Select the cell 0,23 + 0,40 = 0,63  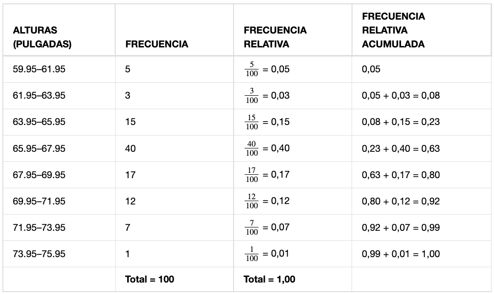[x=401, y=148]
